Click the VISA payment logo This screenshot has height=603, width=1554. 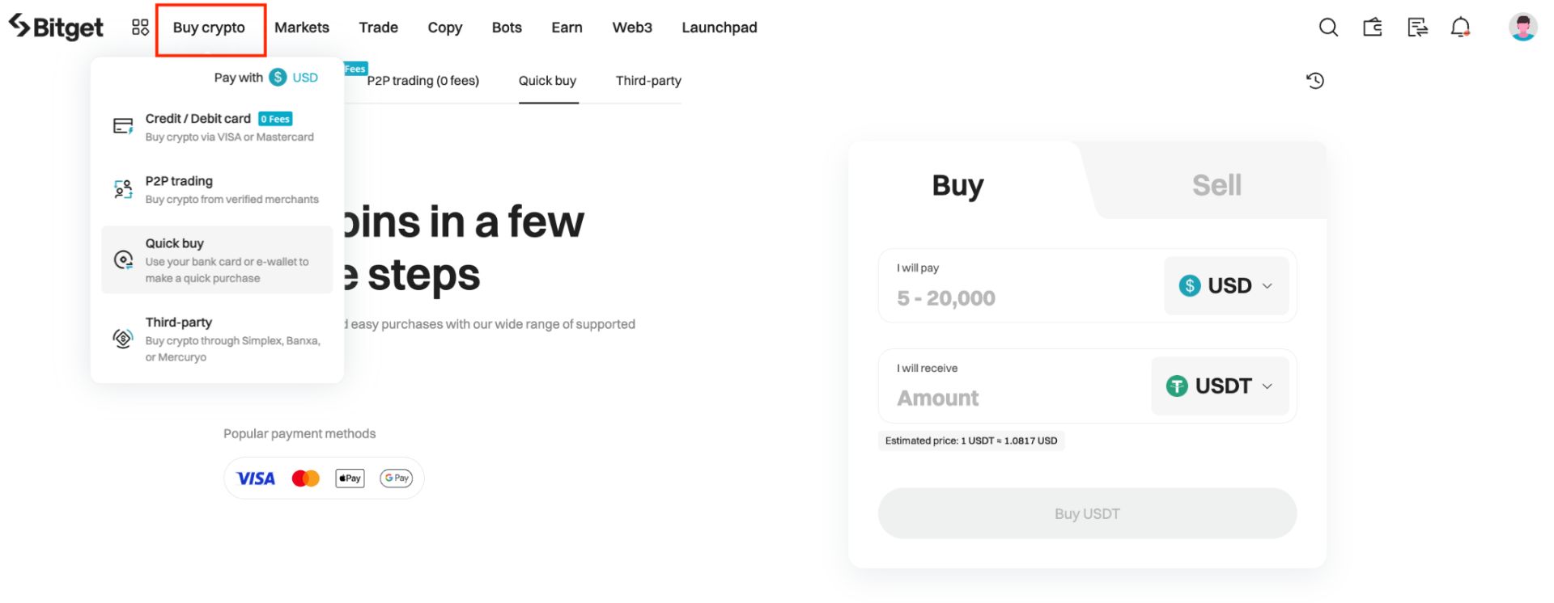click(256, 479)
